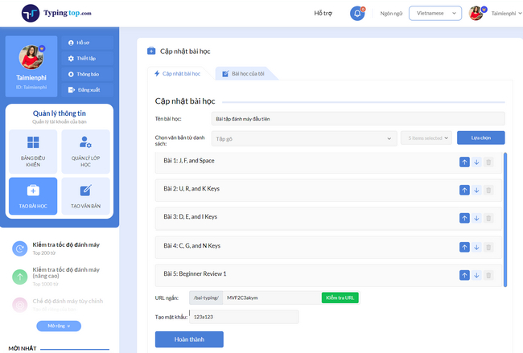
Task: Open the 5 items selected dropdown
Action: (x=426, y=138)
